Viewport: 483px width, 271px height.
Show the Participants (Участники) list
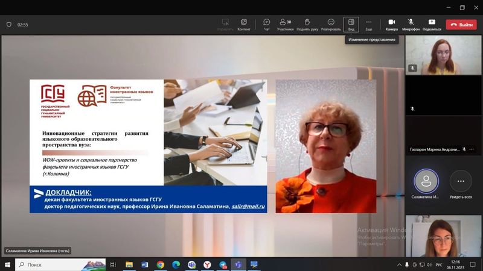click(x=285, y=24)
